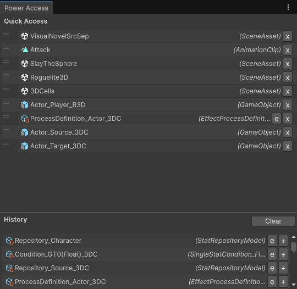Click the History scrollbar down arrow
Image resolution: width=297 pixels, height=289 pixels.
coord(294,285)
